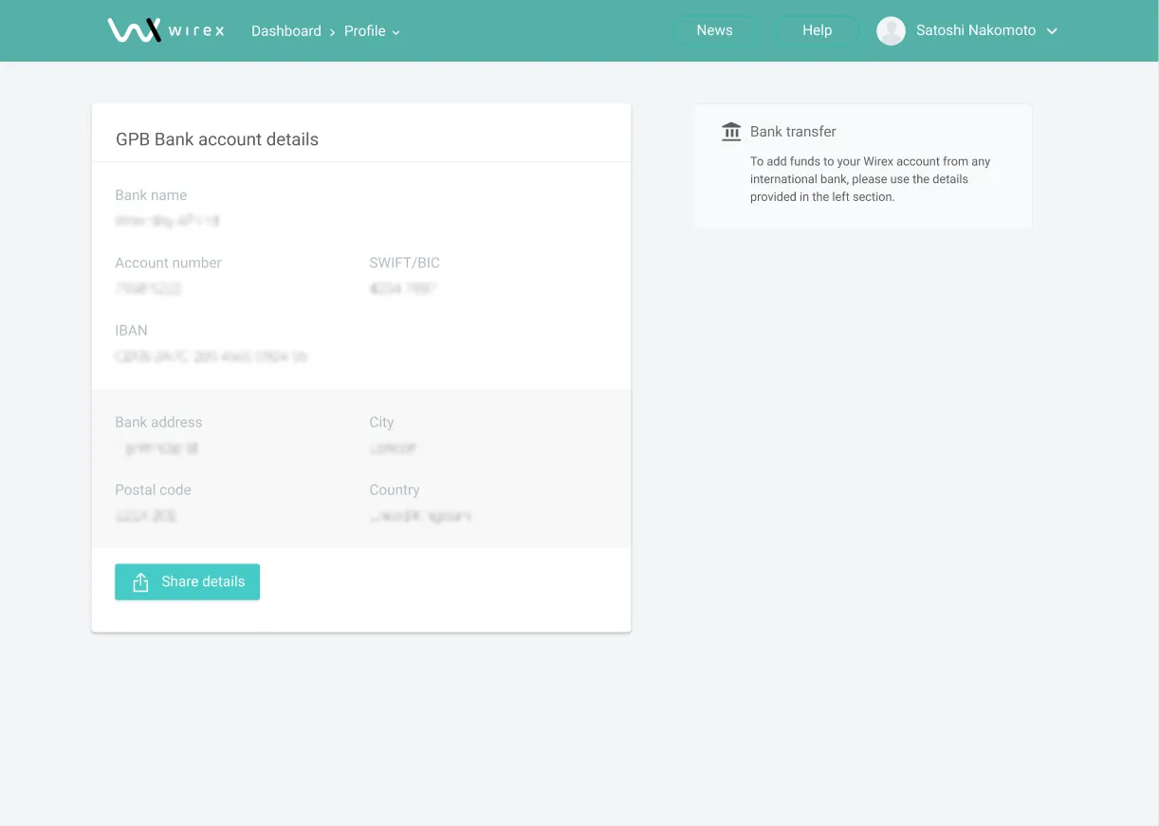Click the breadcrumb arrow after Dashboard
This screenshot has height=826, width=1159.
click(x=332, y=30)
